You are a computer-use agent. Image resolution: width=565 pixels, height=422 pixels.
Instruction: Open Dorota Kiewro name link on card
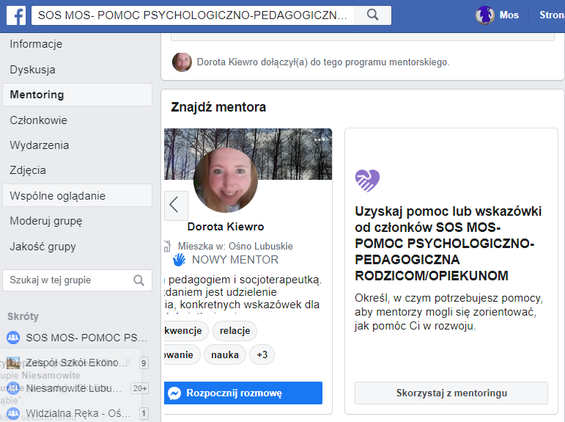226,227
